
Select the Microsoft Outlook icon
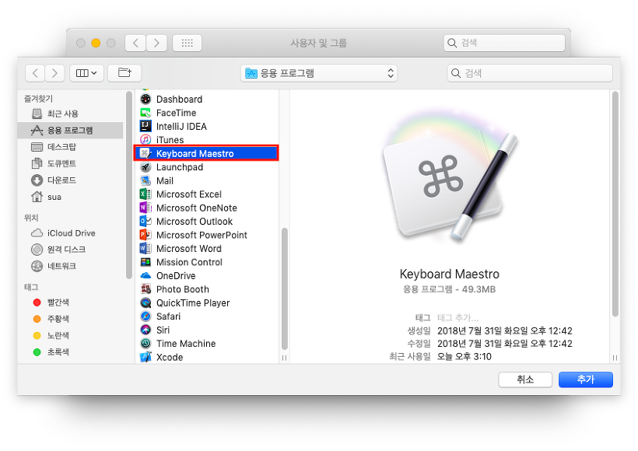coord(145,222)
